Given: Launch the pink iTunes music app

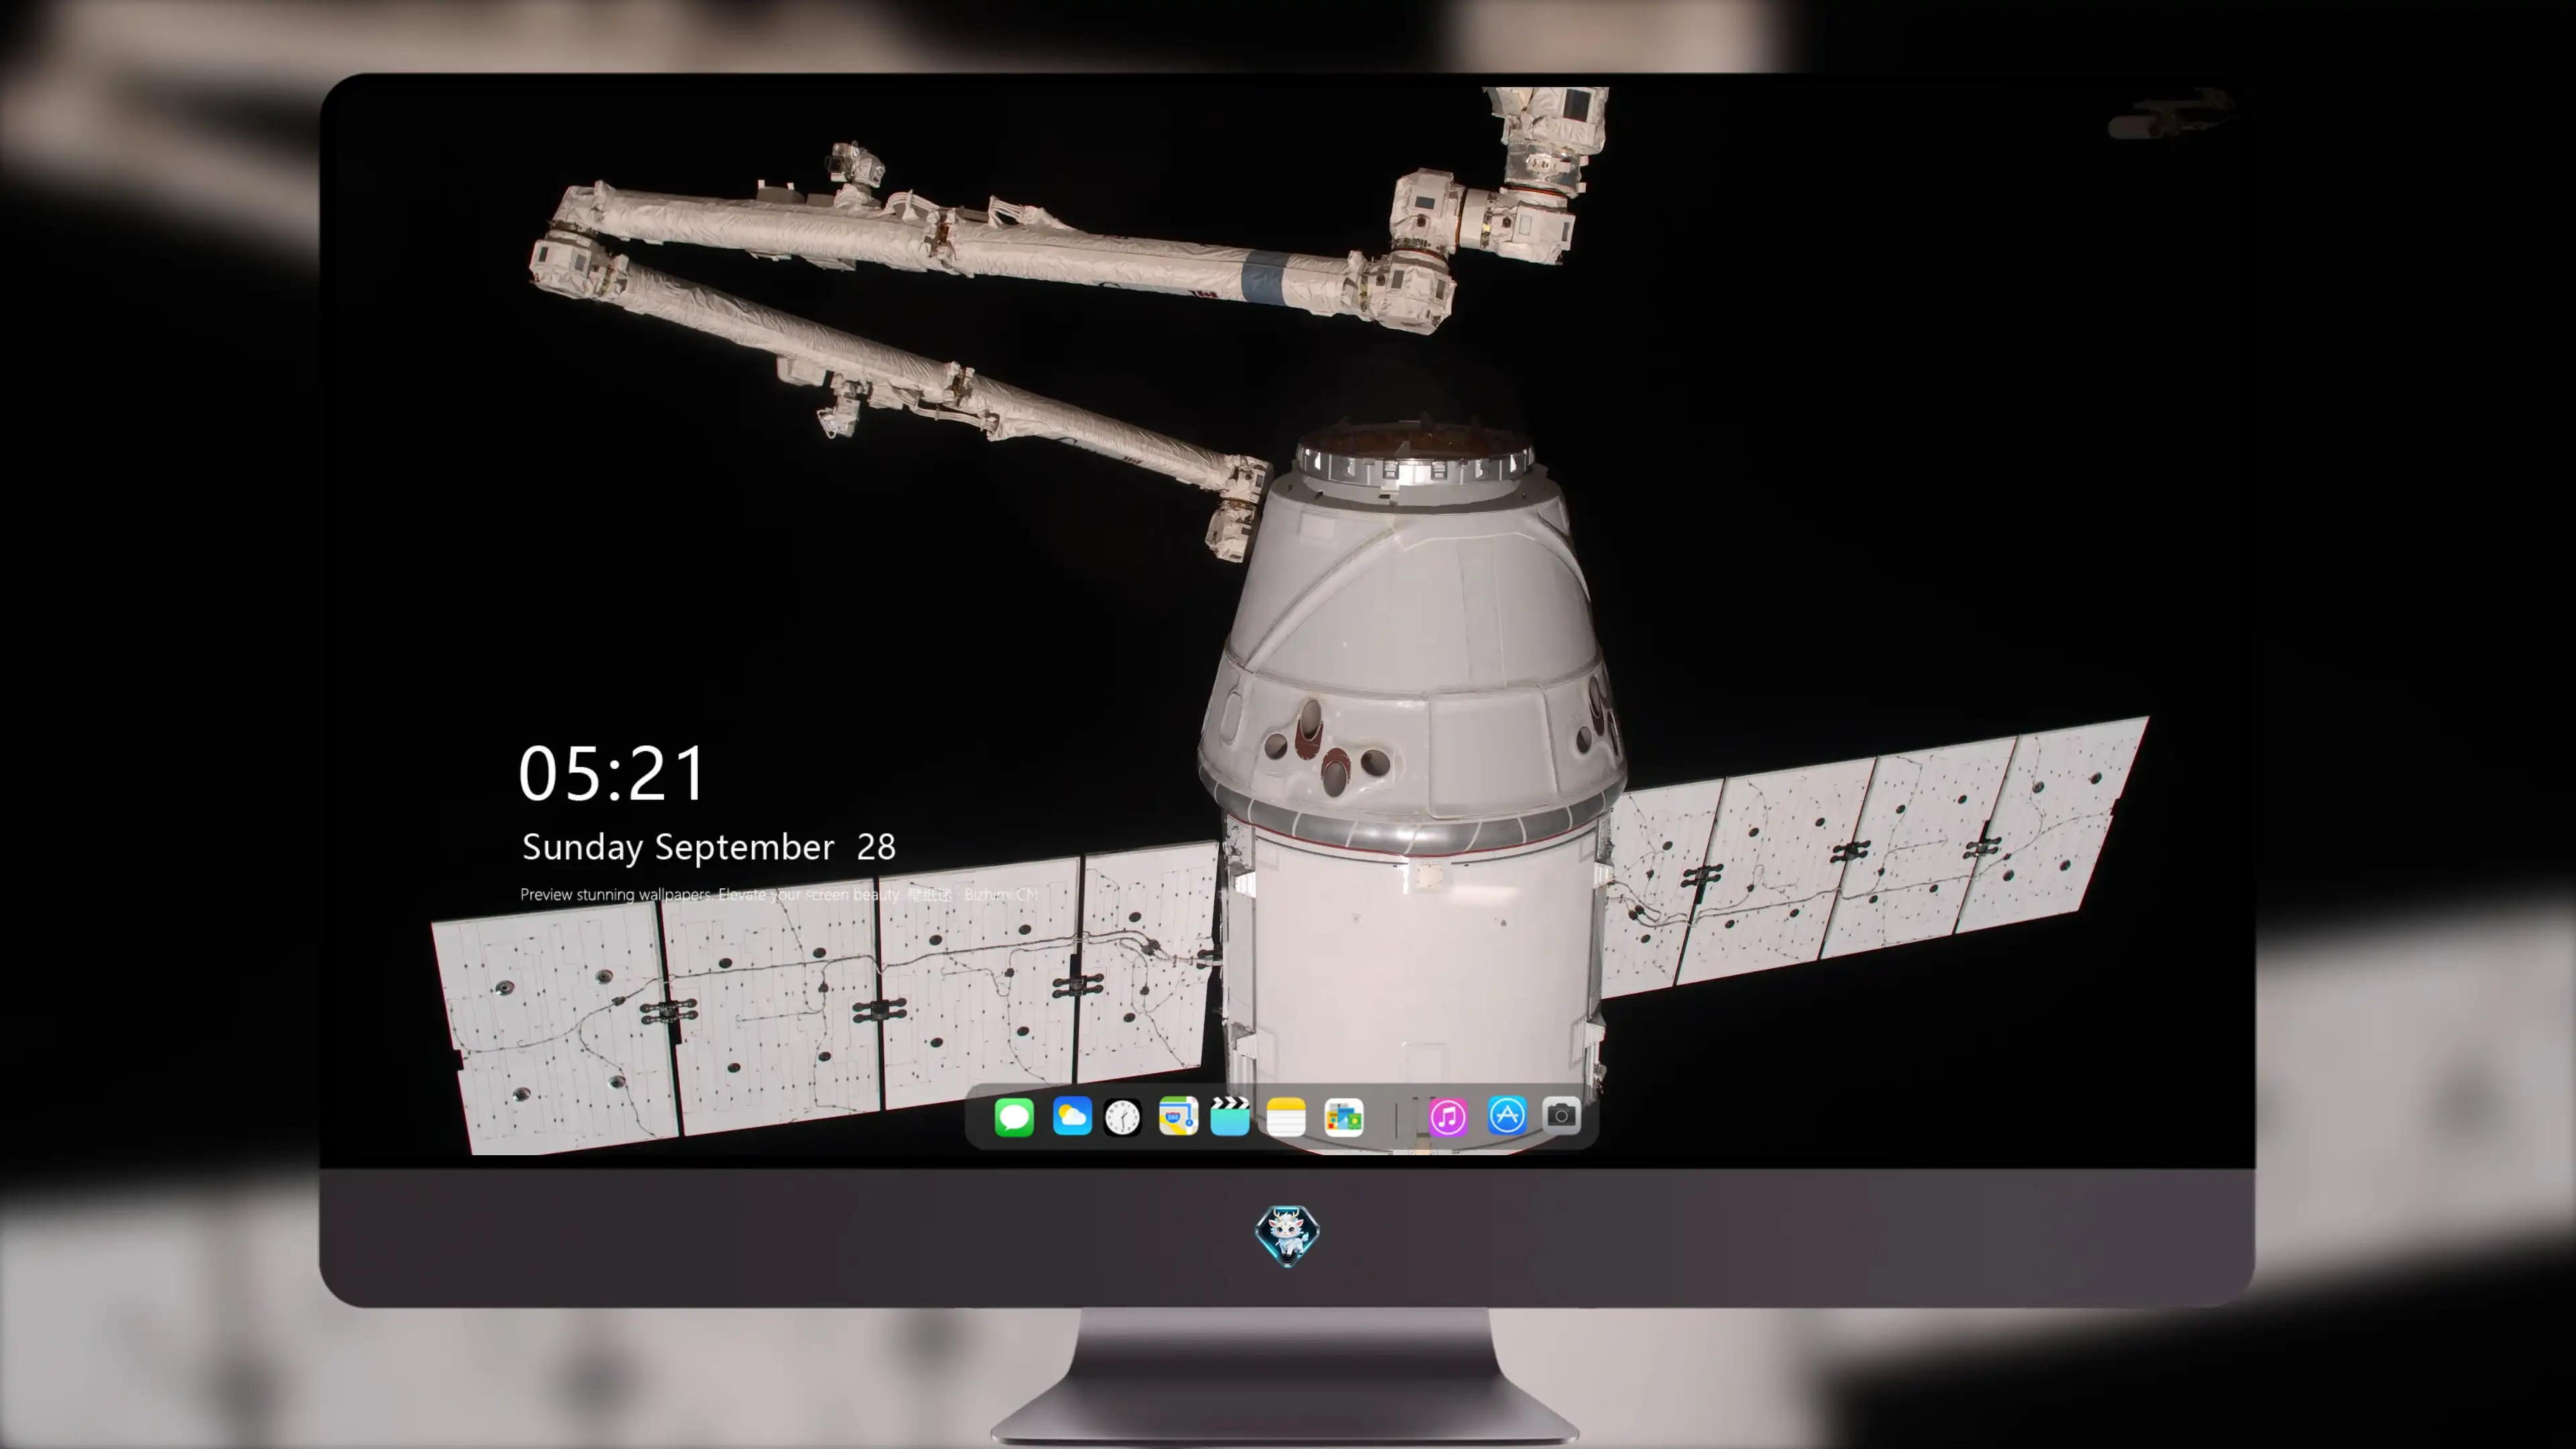Looking at the screenshot, I should tap(1448, 1116).
